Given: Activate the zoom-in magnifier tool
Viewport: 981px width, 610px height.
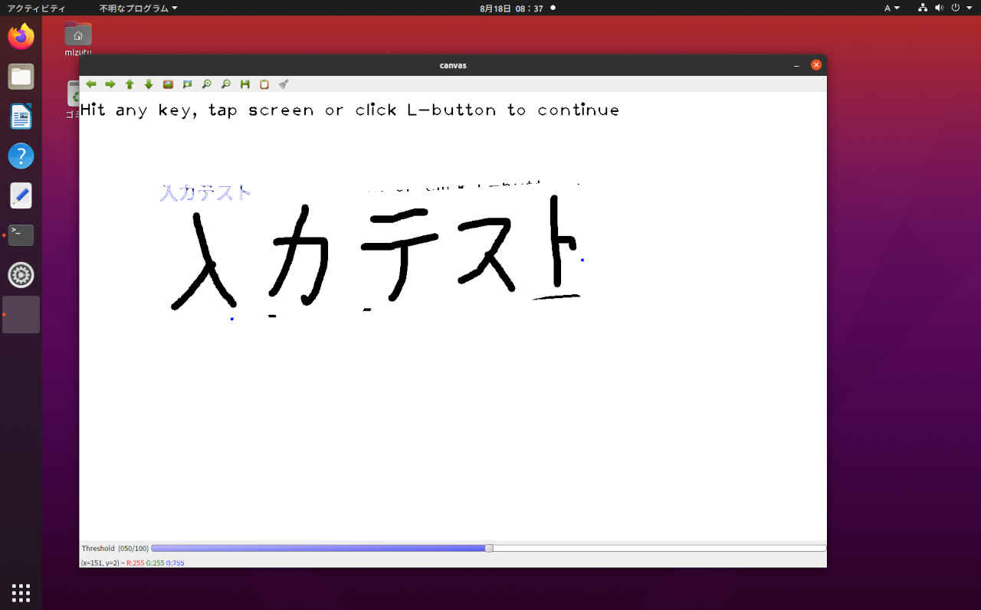Looking at the screenshot, I should coord(206,84).
